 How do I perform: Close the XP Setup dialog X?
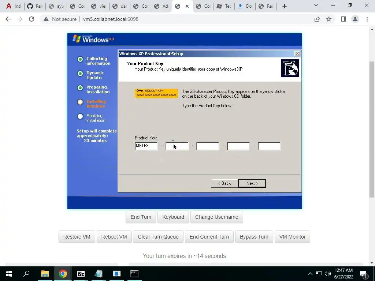coord(297,54)
